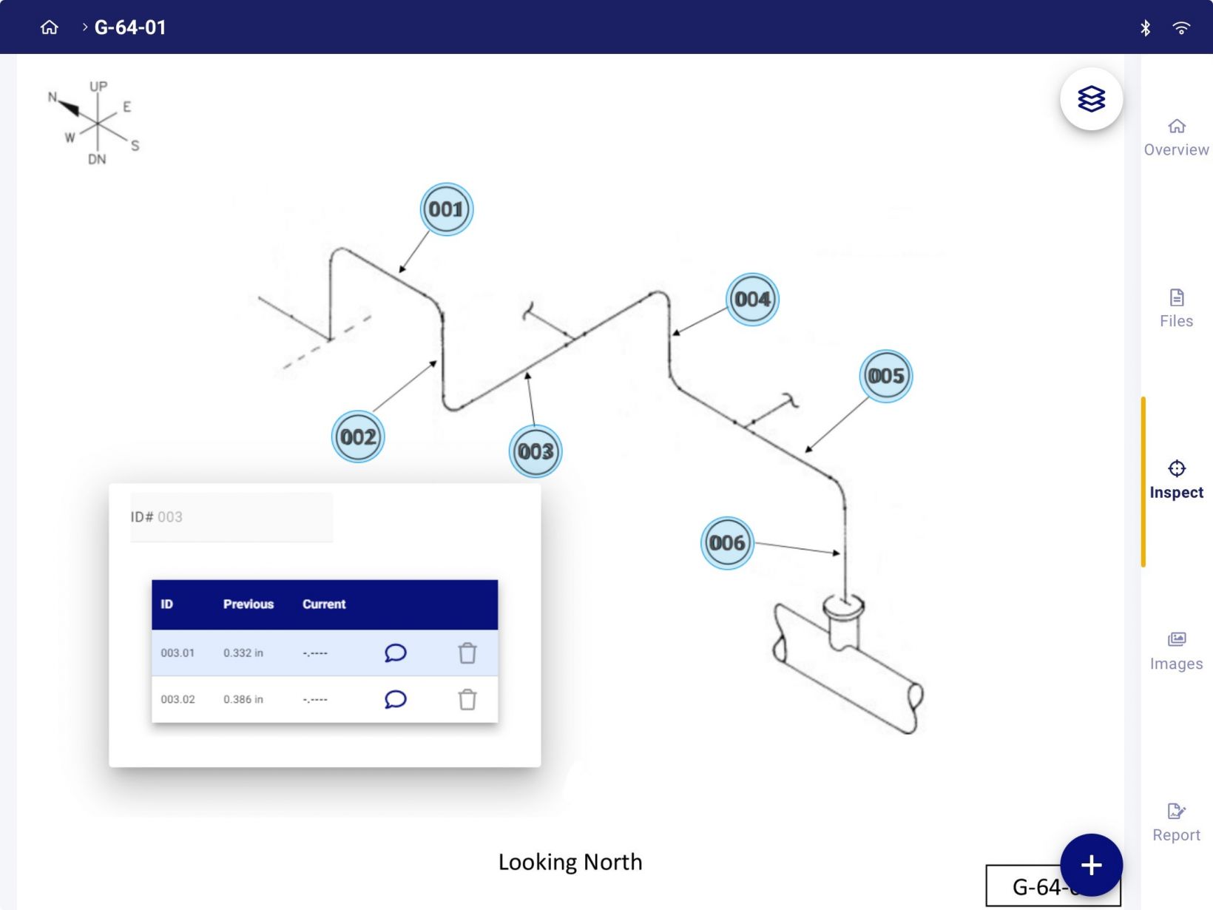Click the Wi-Fi status icon
This screenshot has width=1213, height=910.
(x=1181, y=28)
